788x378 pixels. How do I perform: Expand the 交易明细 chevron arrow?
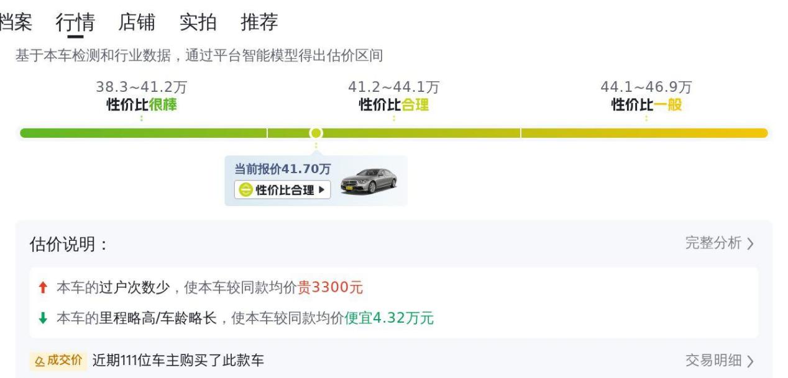[750, 361]
